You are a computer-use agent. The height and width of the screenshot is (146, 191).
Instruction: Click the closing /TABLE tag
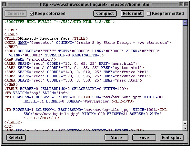(13, 122)
